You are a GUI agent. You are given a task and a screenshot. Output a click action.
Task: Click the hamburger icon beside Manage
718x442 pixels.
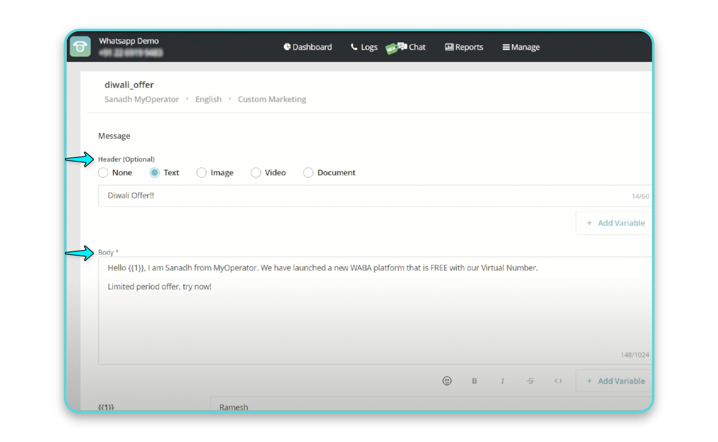[x=505, y=47]
